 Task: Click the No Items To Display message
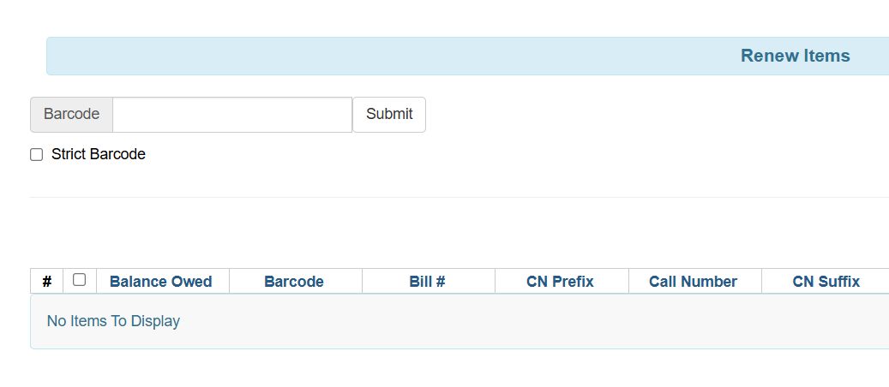pos(113,321)
